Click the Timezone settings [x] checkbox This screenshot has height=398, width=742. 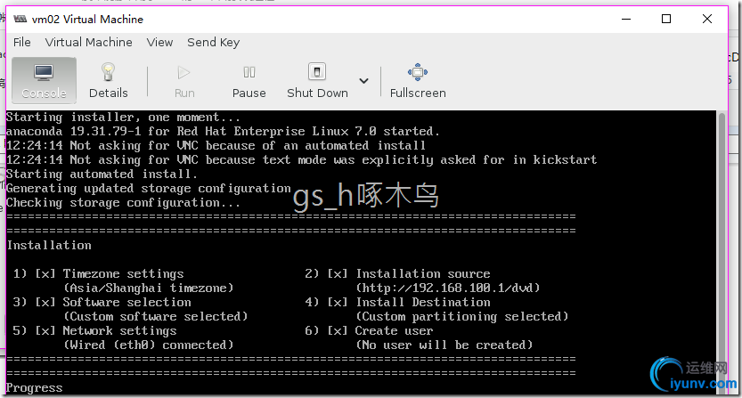tap(45, 274)
